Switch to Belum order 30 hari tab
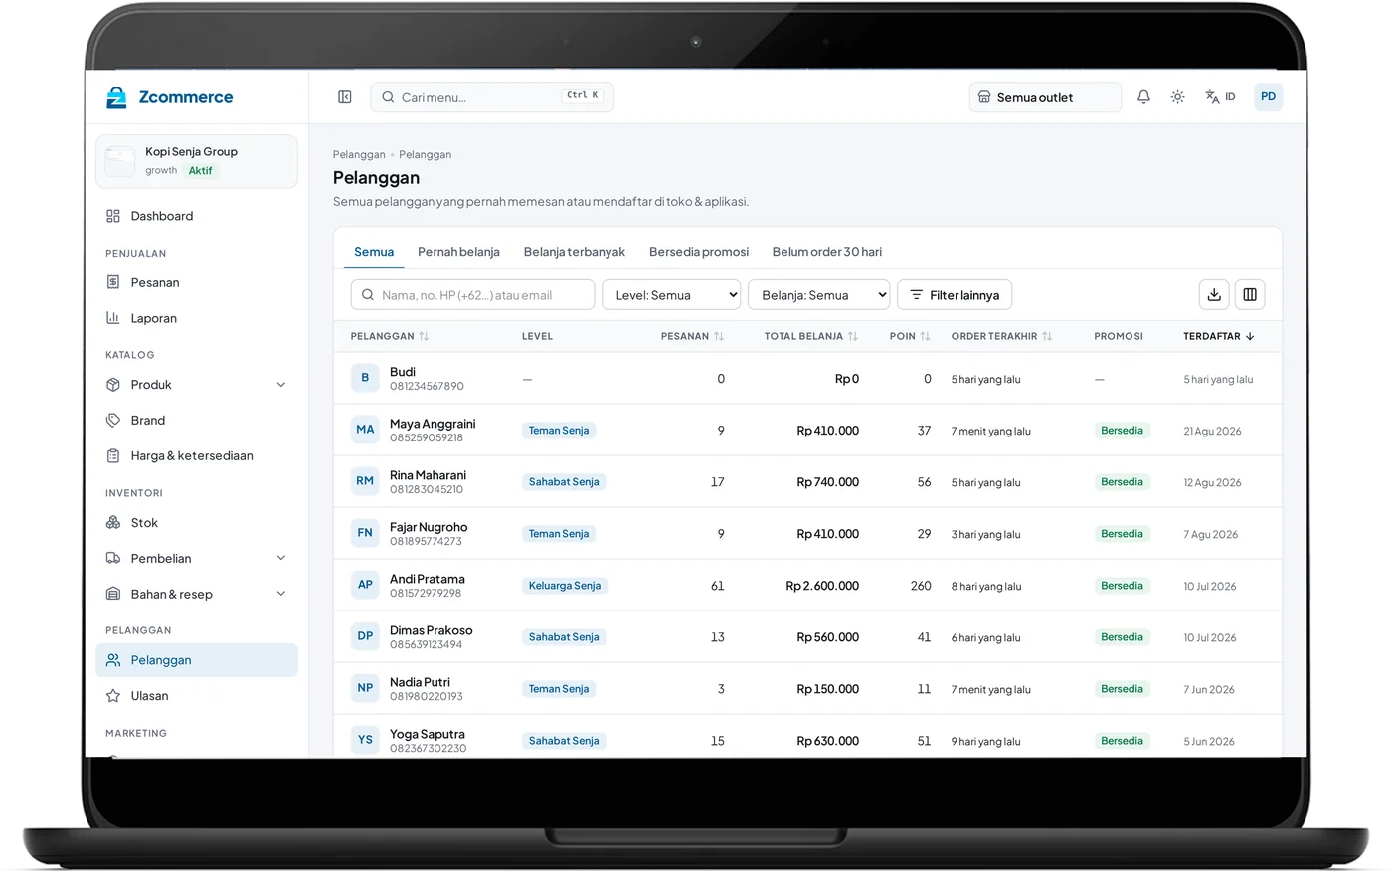Screen dimensions: 1392x872 (827, 252)
